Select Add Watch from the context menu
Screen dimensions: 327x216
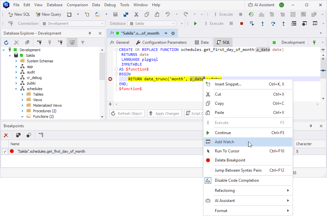click(x=248, y=142)
